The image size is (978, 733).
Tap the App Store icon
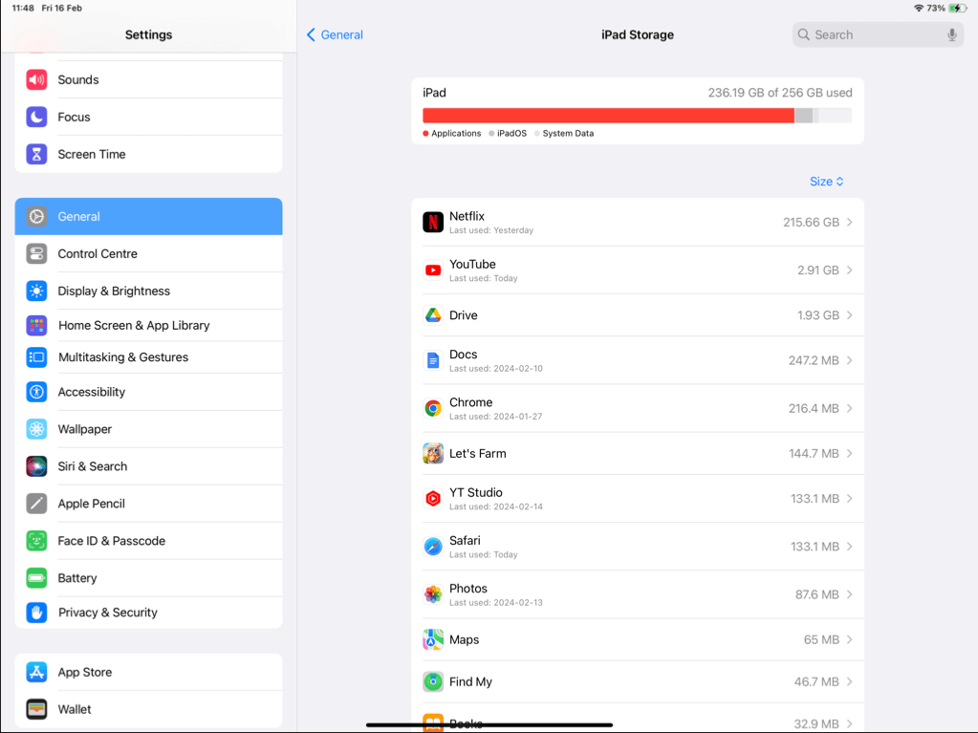36,672
